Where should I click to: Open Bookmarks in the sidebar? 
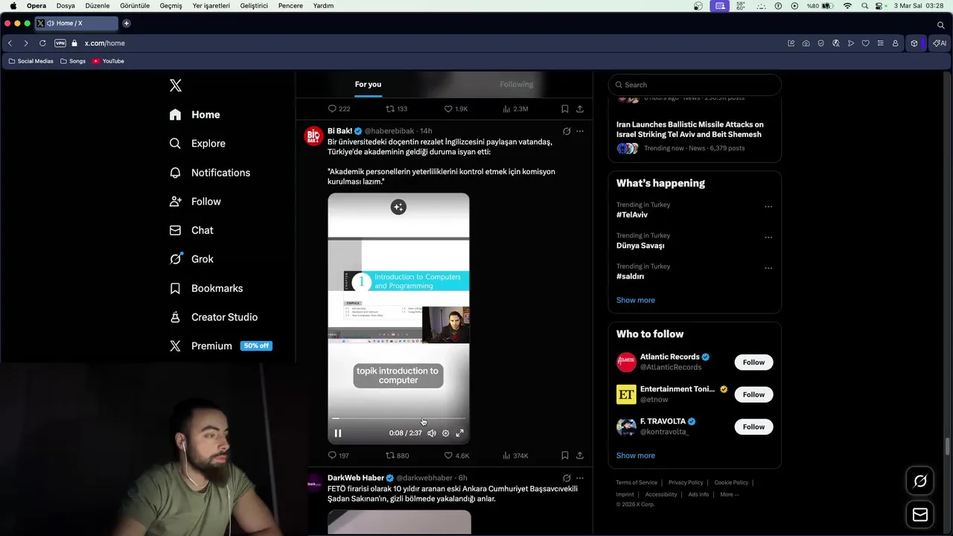pyautogui.click(x=206, y=288)
